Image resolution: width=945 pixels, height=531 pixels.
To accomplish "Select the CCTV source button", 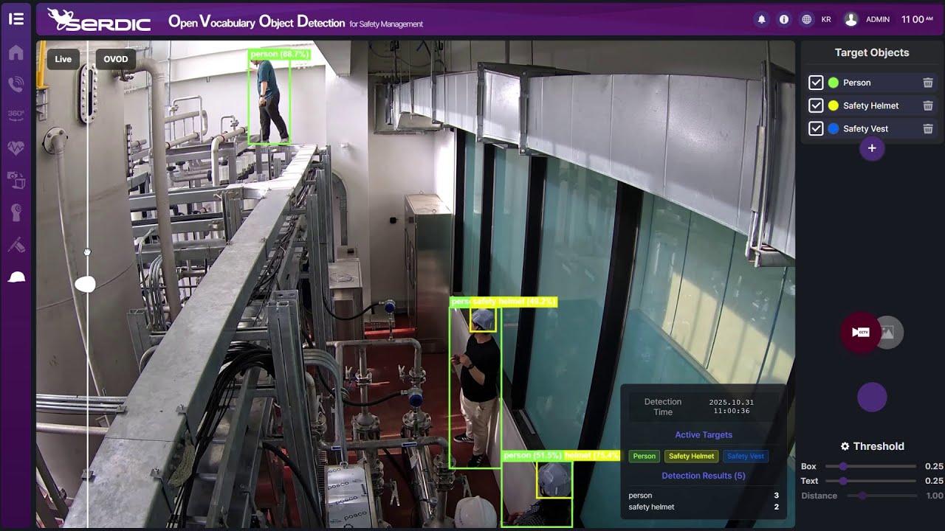I will pos(861,333).
